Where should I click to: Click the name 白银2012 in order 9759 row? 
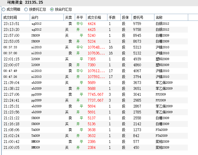(x=162, y=24)
